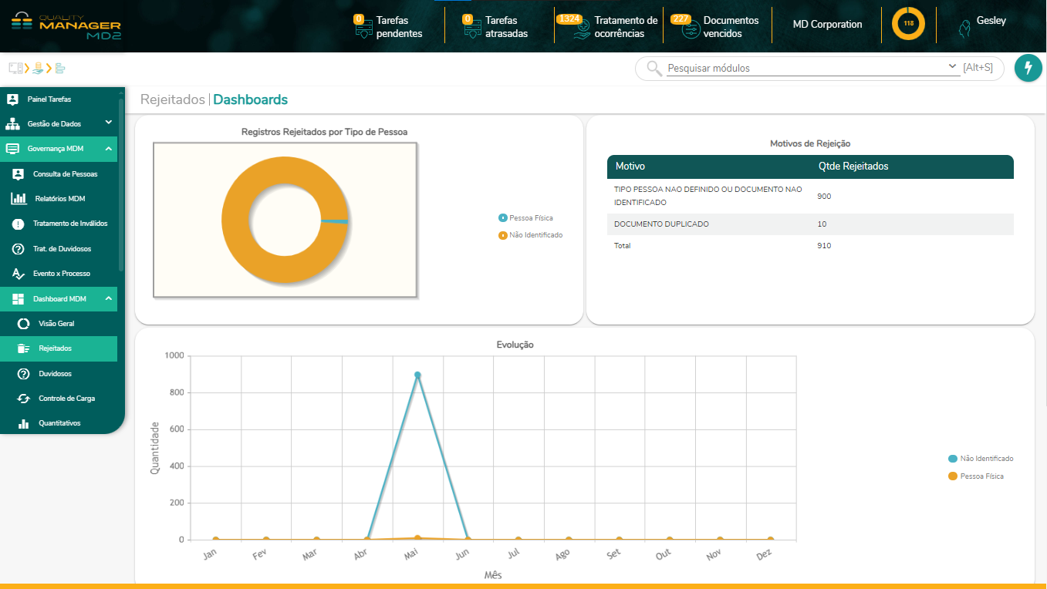Click the Trat. de Duvidosos question icon

coord(19,249)
